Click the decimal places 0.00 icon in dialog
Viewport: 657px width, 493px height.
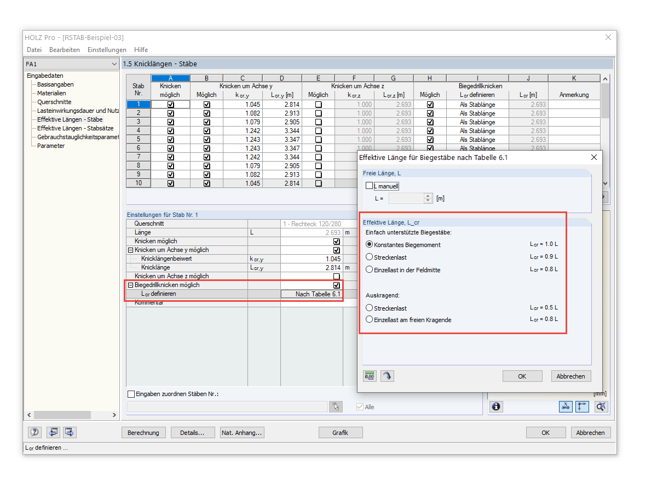370,376
